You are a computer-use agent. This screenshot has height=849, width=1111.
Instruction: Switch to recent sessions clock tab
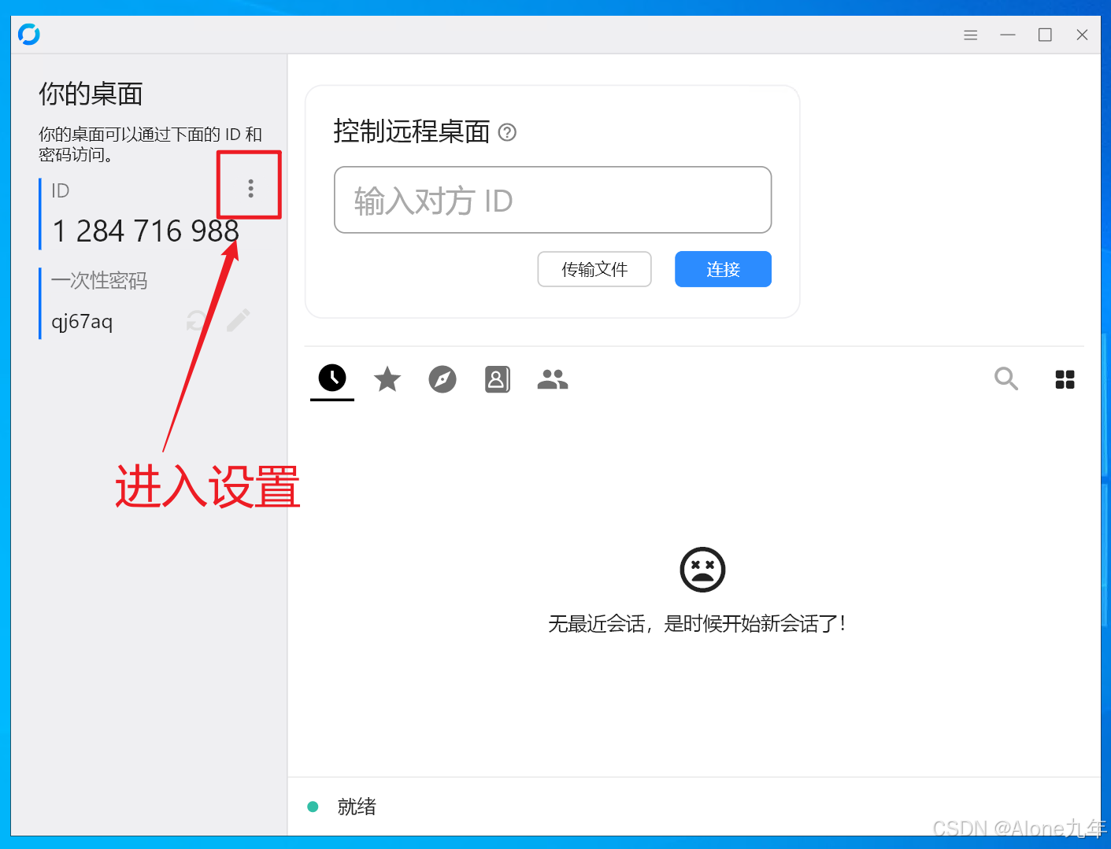(x=332, y=378)
